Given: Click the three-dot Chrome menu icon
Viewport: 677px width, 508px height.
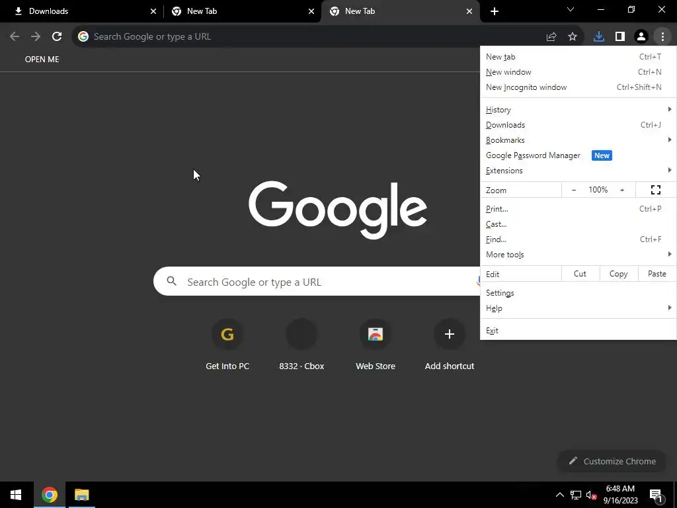Looking at the screenshot, I should 662,37.
